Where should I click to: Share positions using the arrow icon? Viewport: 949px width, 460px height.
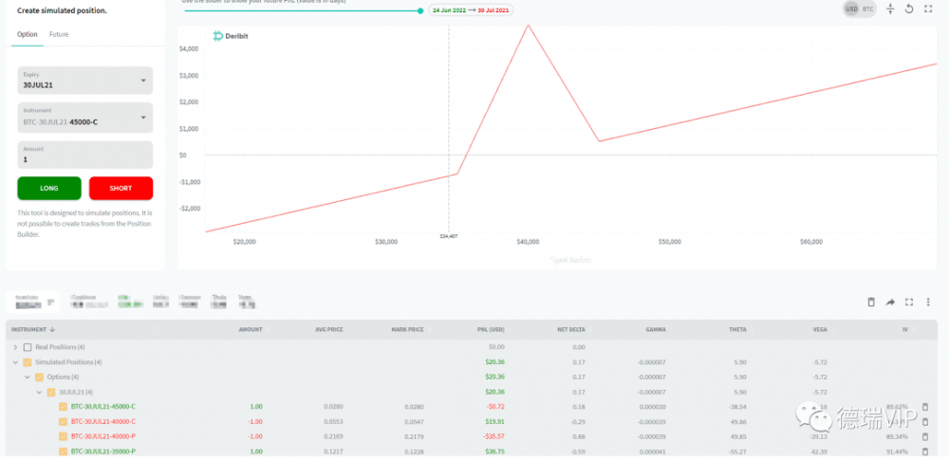[x=890, y=302]
